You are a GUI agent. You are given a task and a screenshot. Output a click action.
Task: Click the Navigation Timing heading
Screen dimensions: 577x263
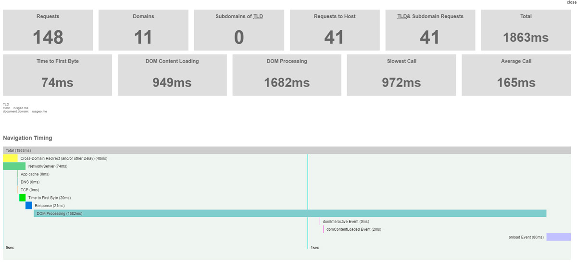[27, 138]
